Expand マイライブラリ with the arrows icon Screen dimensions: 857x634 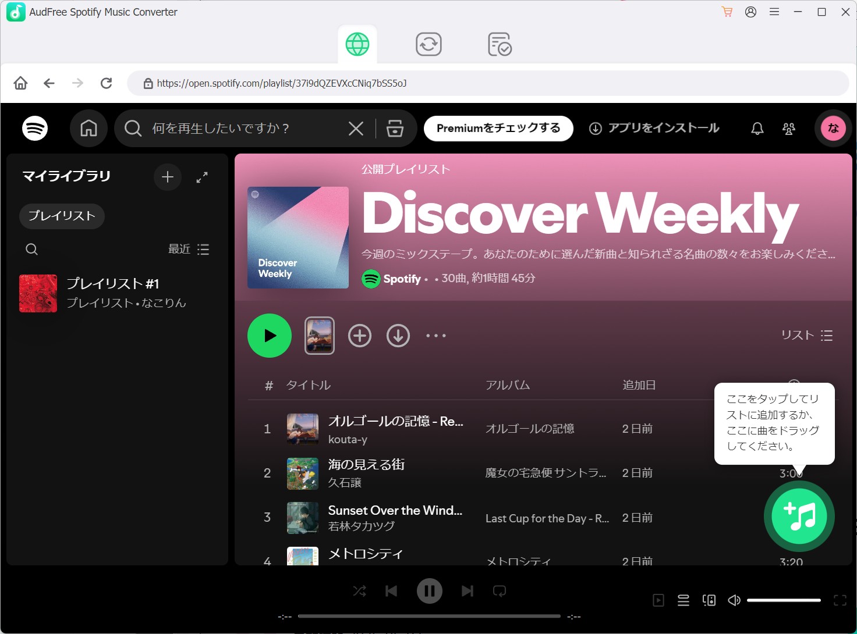coord(202,177)
